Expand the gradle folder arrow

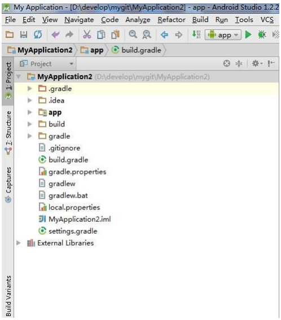pos(30,136)
